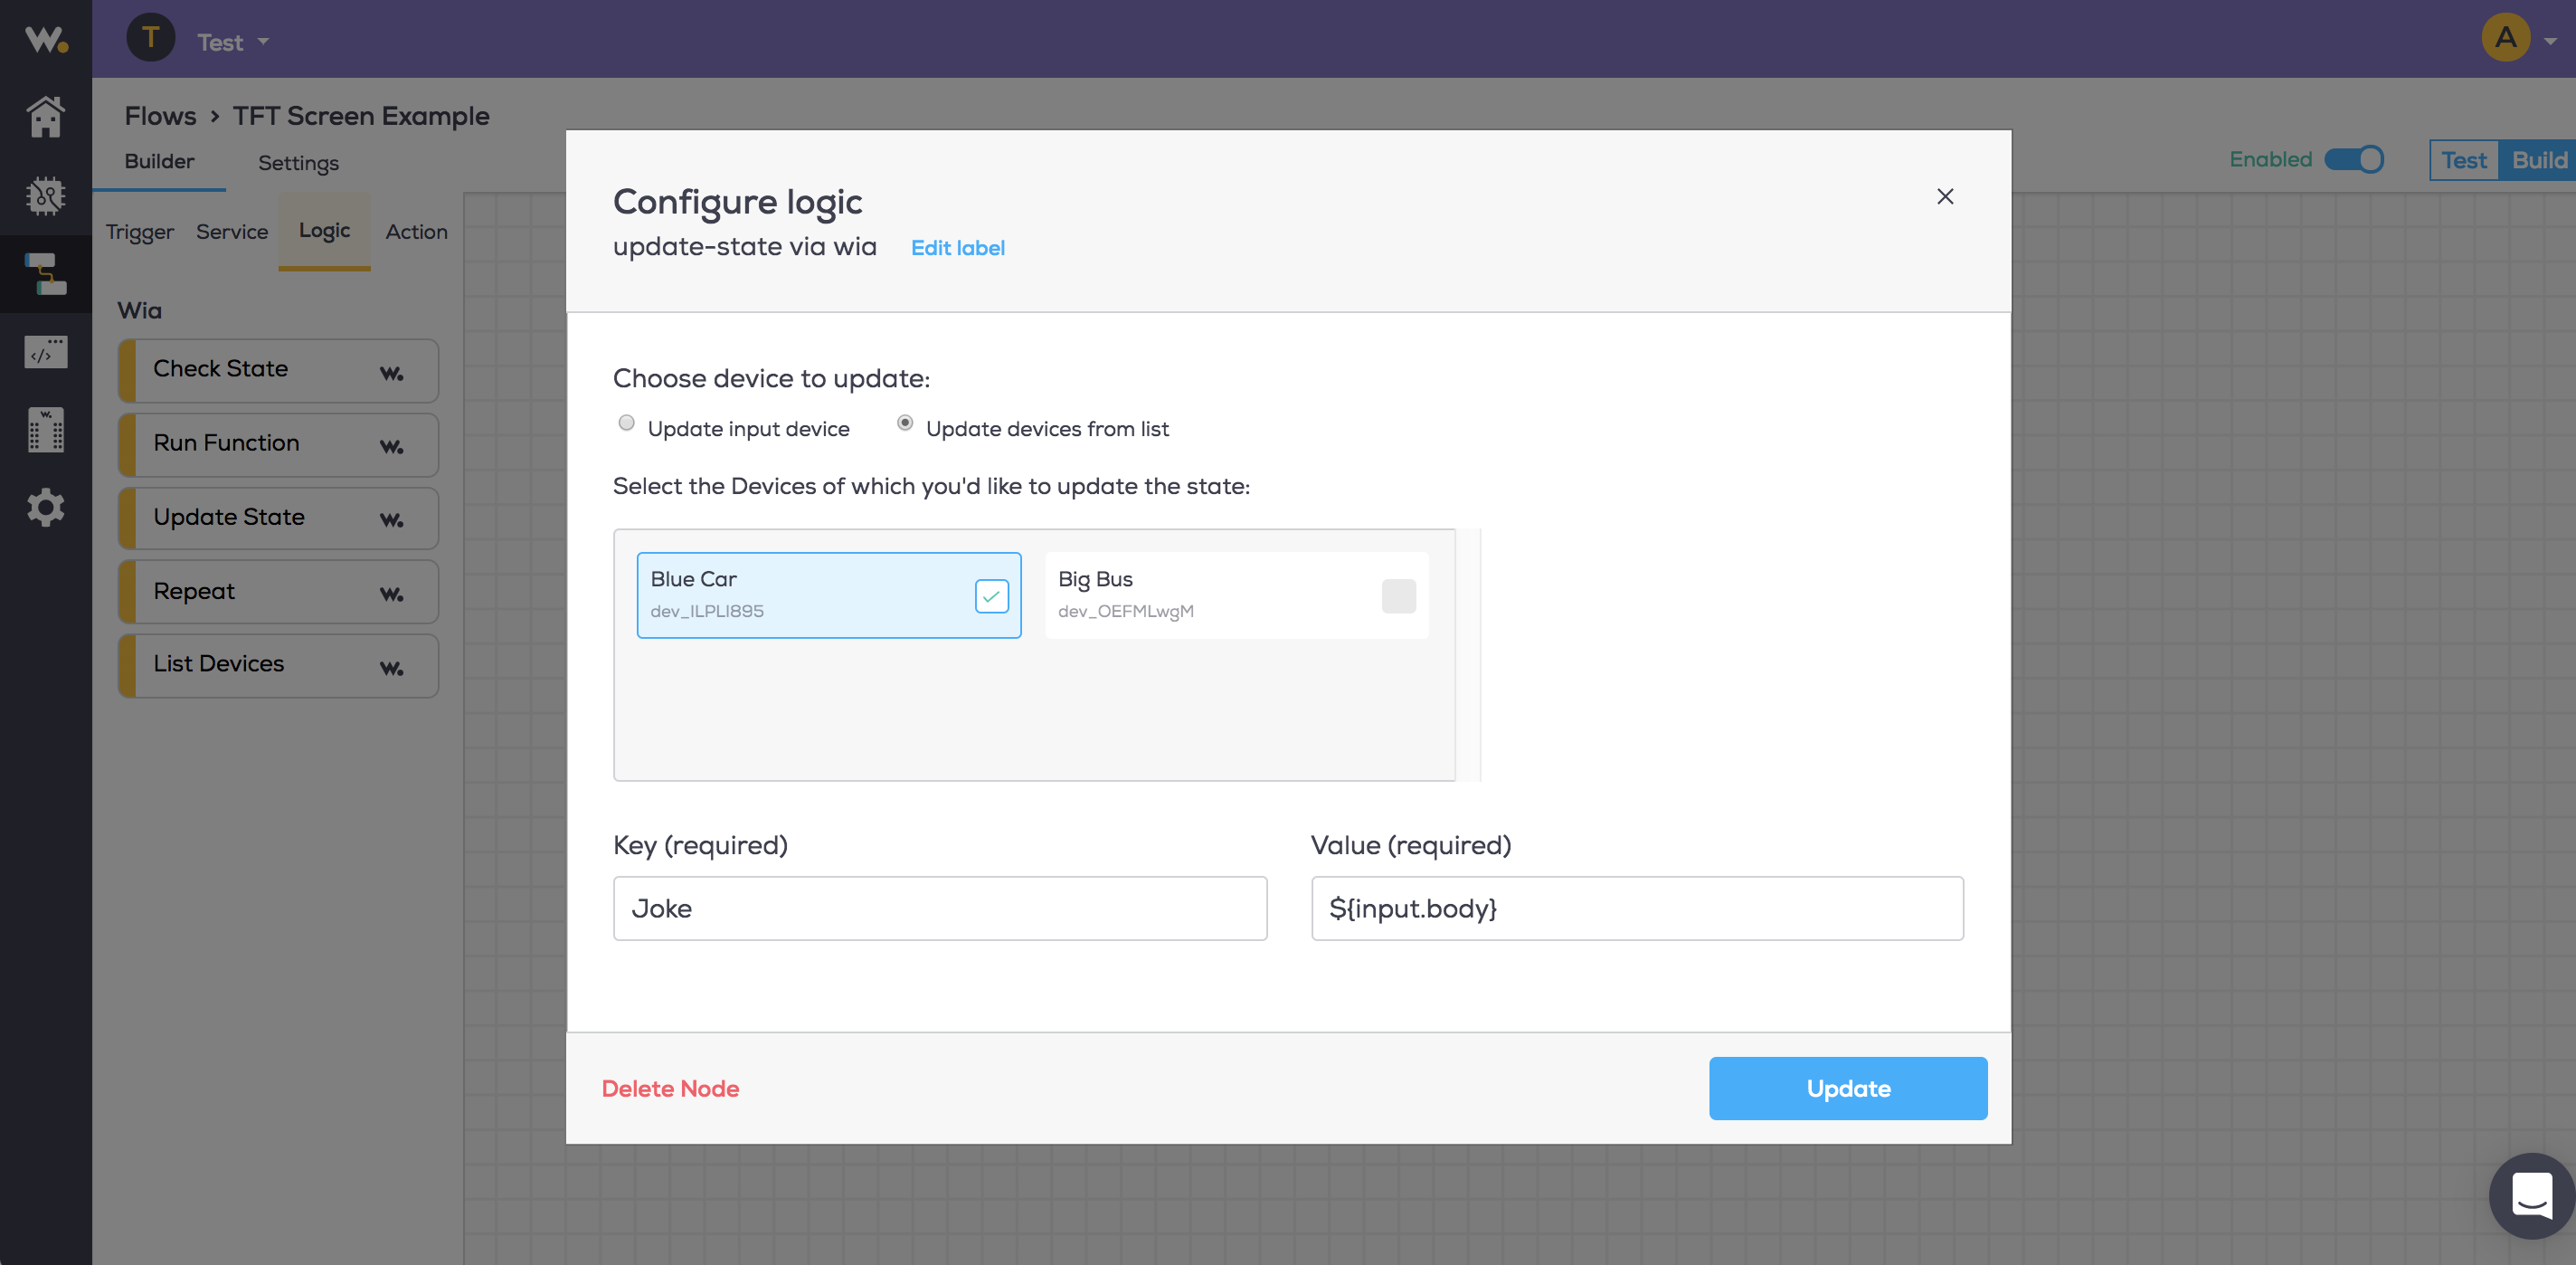Screen dimensions: 2576x1265
Task: Uncheck the Blue Car device checkbox
Action: pos(991,595)
